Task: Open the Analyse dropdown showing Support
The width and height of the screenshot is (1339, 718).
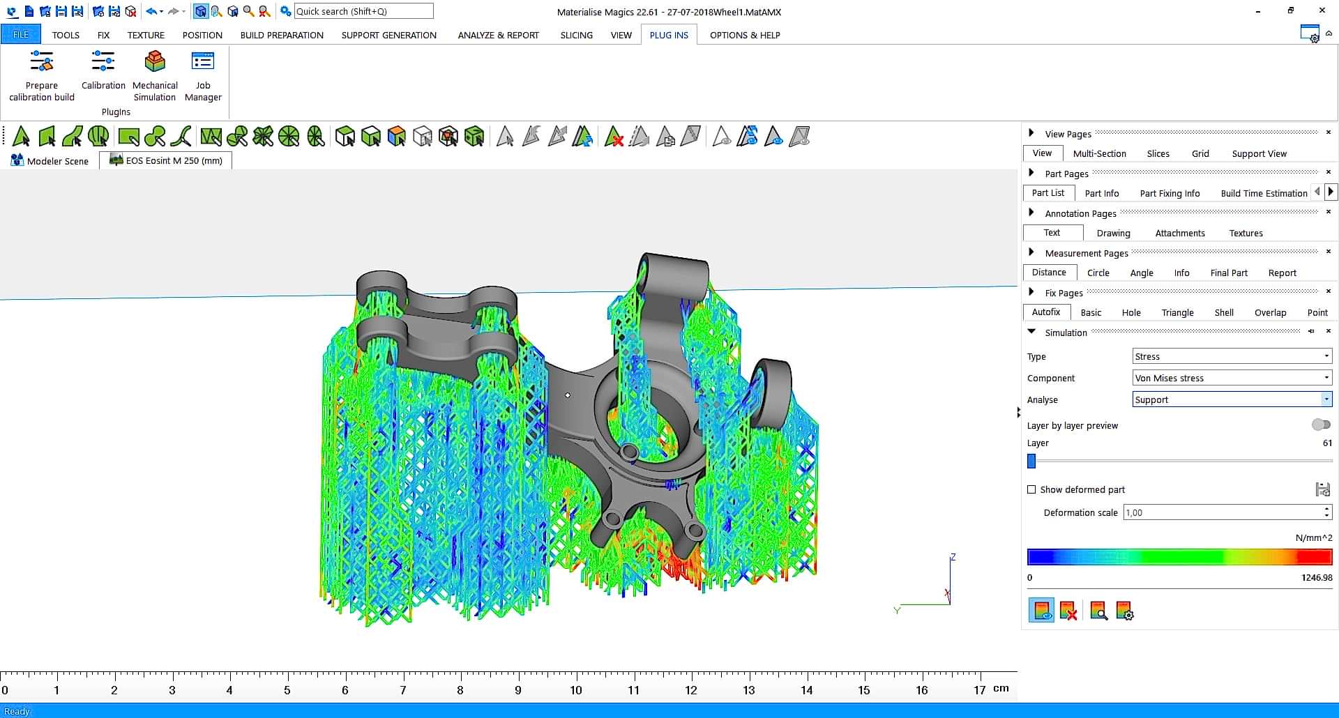Action: pyautogui.click(x=1232, y=399)
